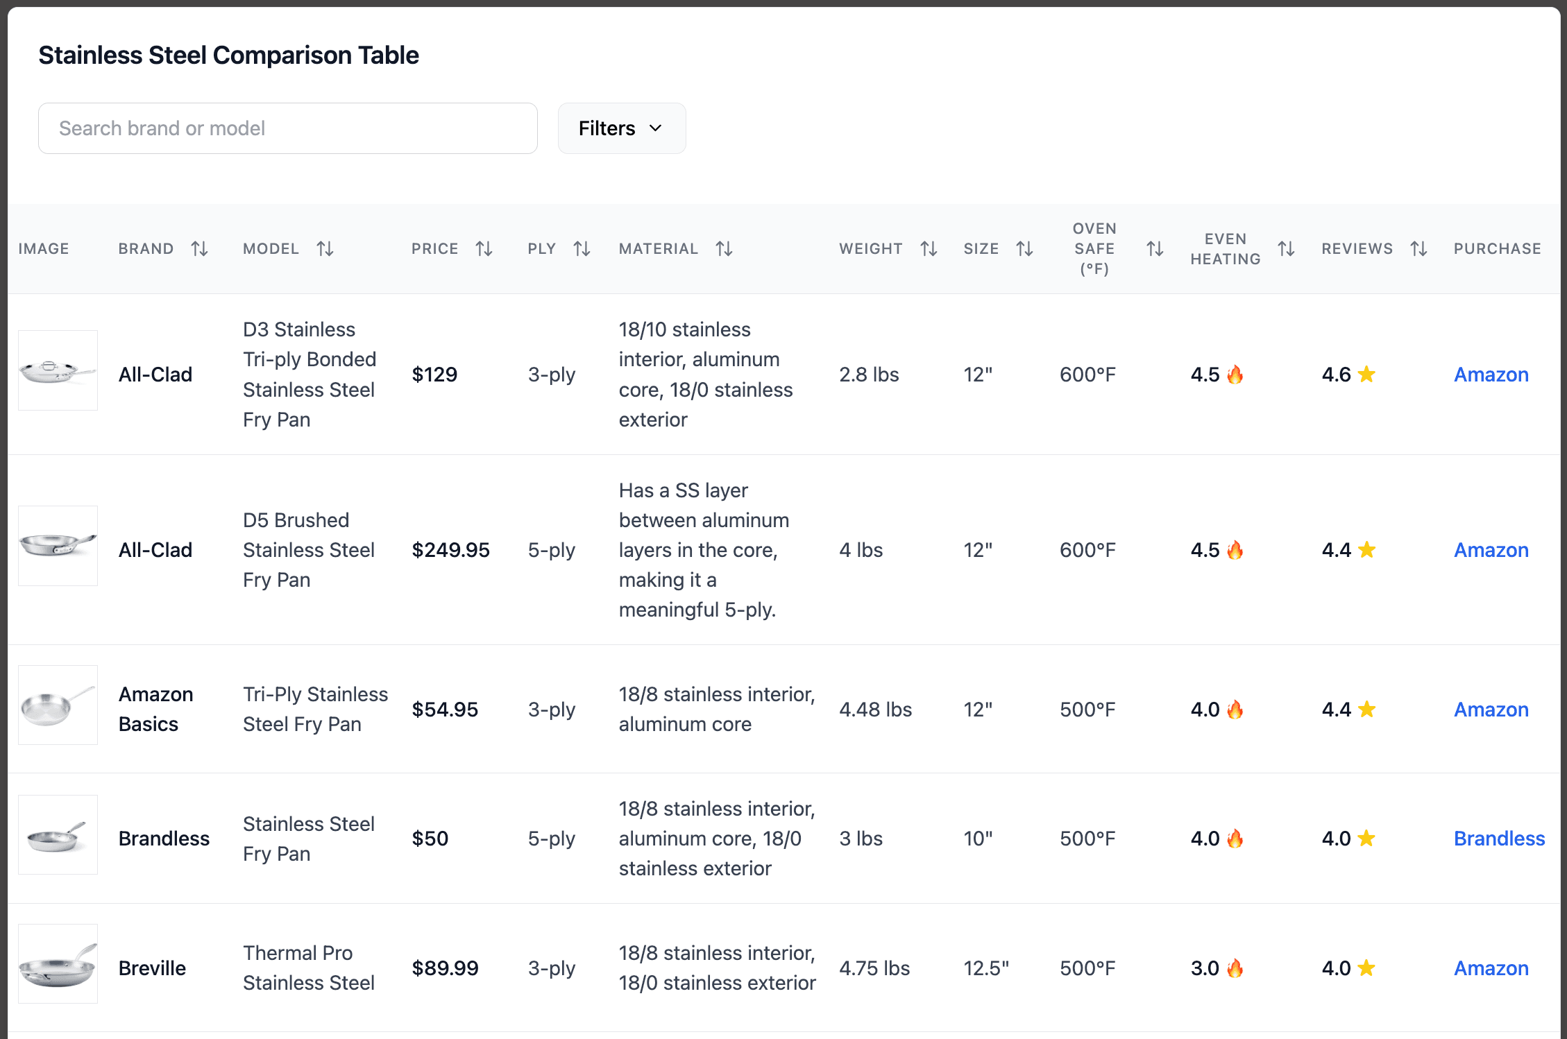Select the $249.95 price cell

(x=450, y=550)
